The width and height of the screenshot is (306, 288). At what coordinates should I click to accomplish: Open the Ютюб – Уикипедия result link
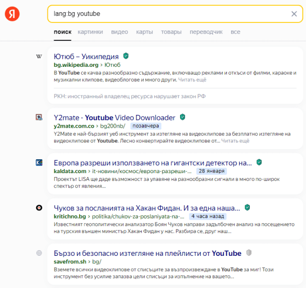click(x=86, y=56)
